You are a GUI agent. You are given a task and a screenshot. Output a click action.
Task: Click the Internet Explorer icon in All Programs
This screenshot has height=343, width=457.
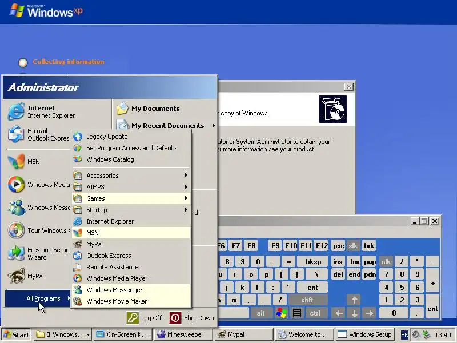tap(78, 221)
